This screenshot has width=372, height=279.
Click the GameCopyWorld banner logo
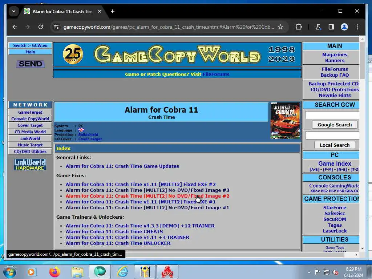point(177,55)
